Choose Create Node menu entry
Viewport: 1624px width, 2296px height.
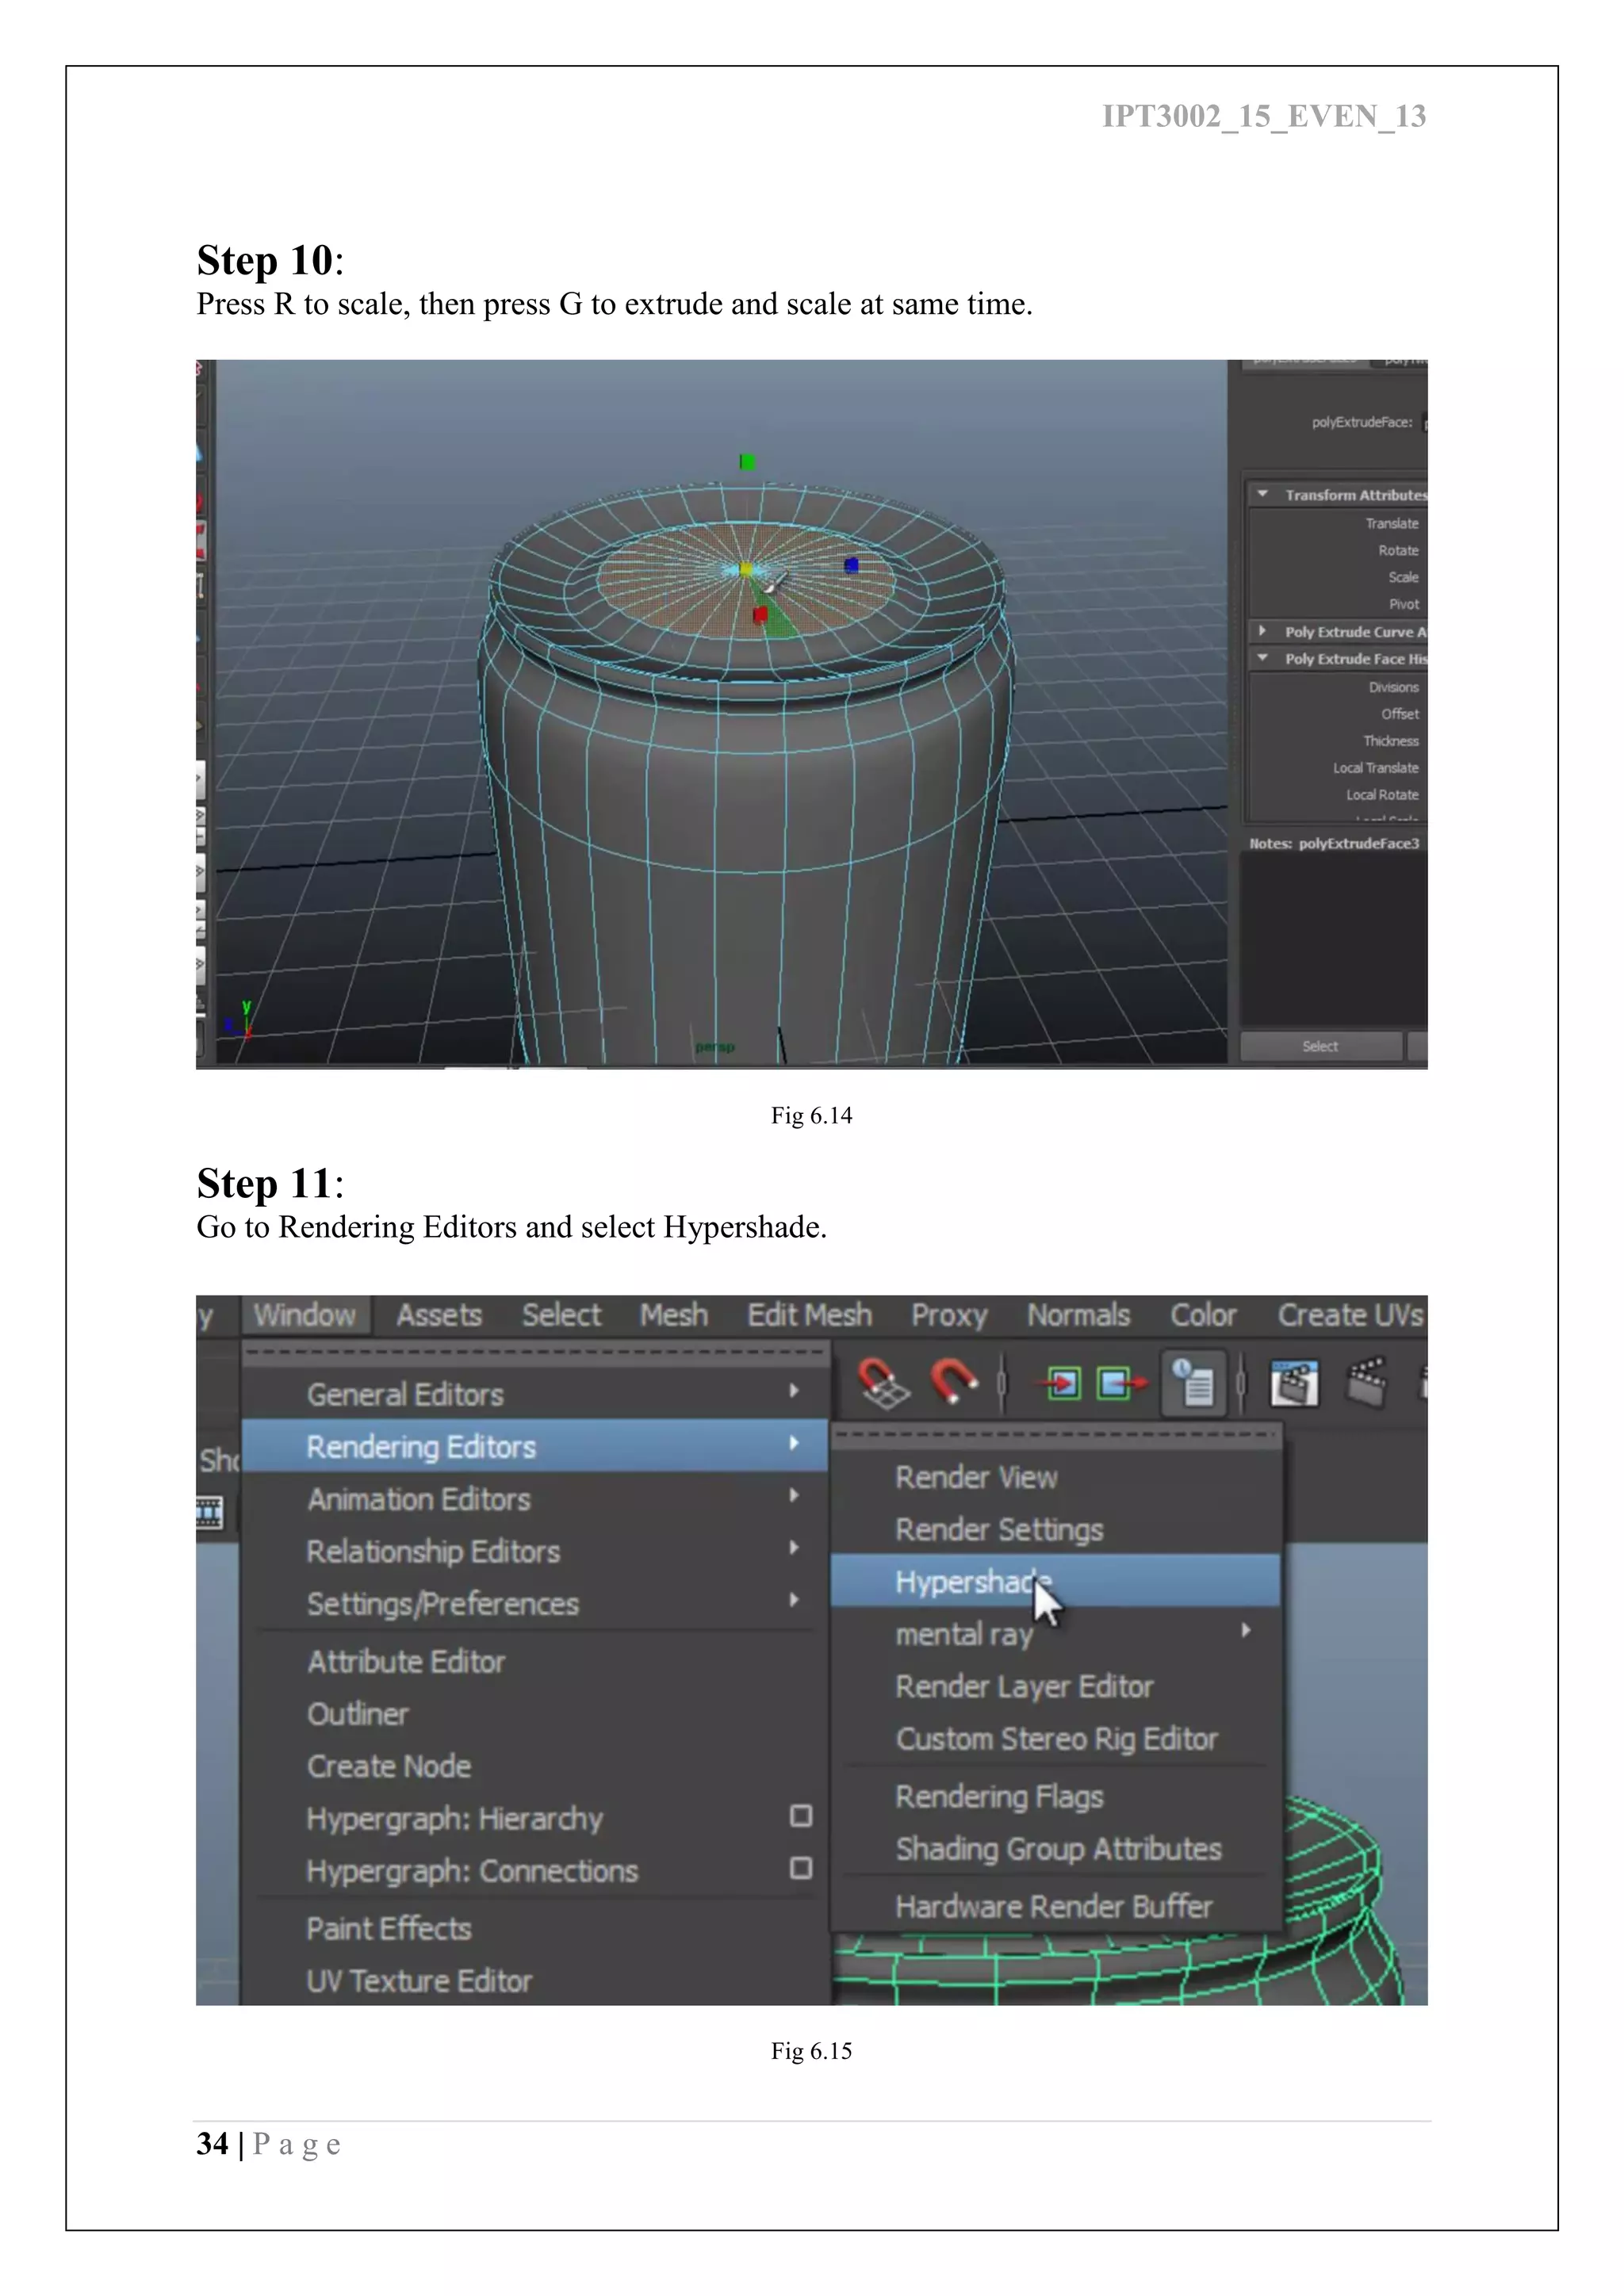(389, 1766)
